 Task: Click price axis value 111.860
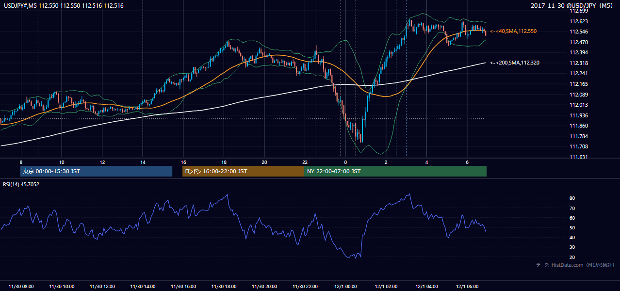click(579, 126)
